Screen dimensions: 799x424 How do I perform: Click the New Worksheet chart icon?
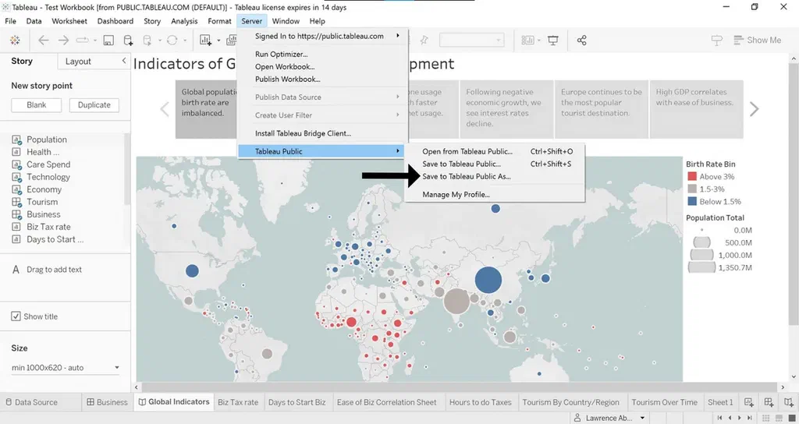[206, 41]
